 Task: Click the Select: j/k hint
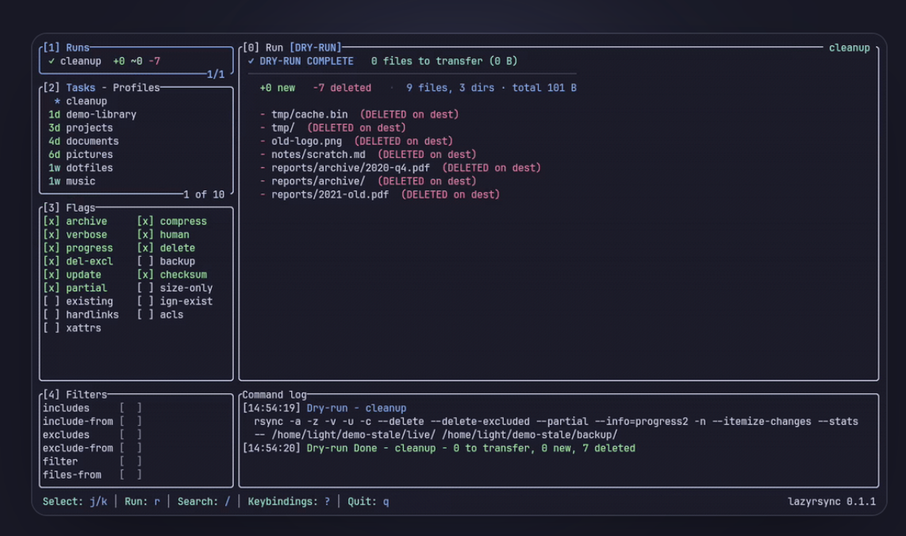point(75,501)
